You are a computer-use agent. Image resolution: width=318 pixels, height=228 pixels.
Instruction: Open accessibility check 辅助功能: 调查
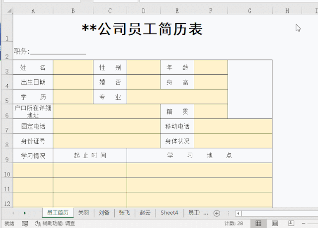(x=55, y=224)
